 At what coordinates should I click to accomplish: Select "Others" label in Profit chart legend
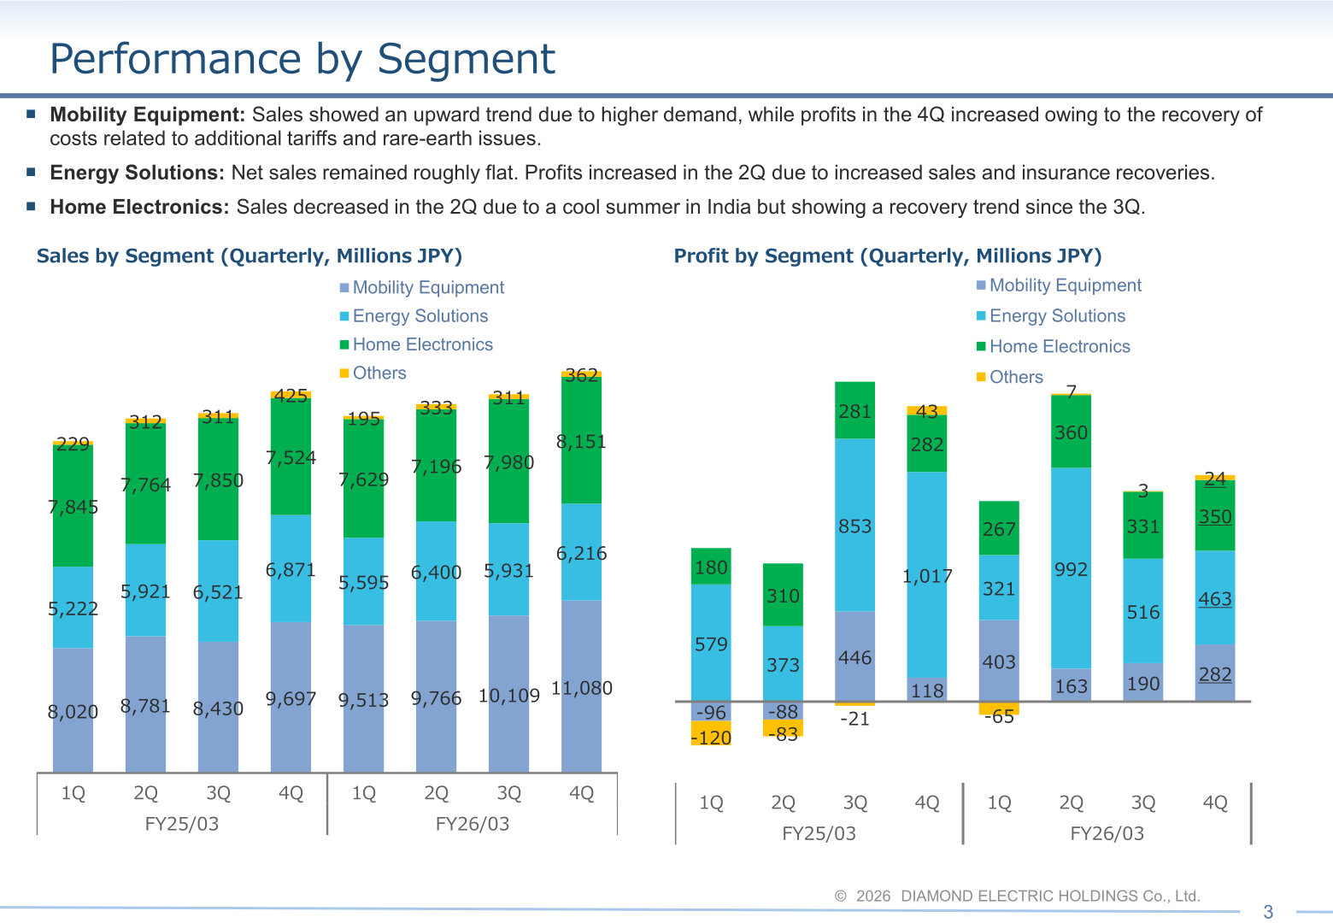coord(1016,377)
